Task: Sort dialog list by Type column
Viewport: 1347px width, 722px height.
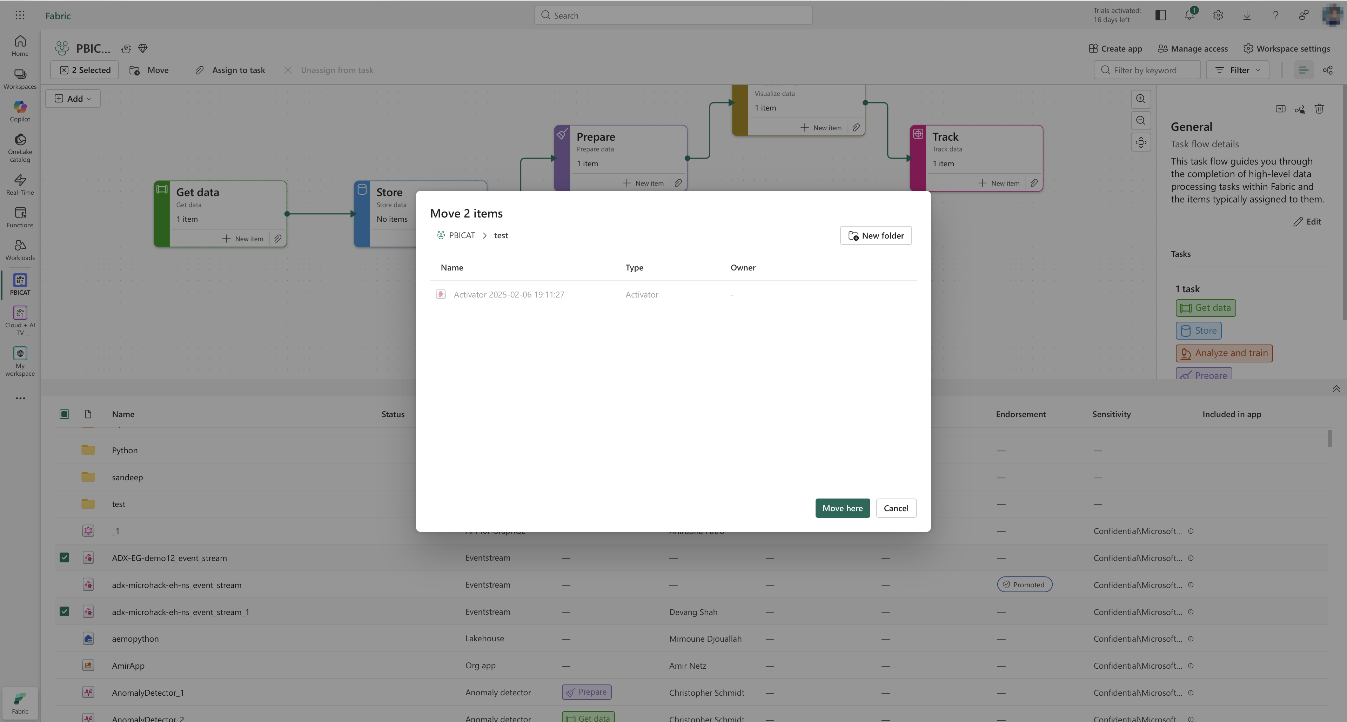Action: [x=634, y=268]
